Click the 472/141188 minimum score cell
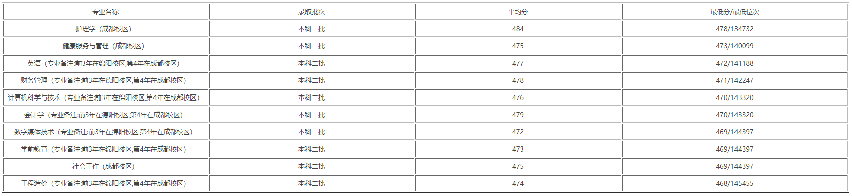Image resolution: width=852 pixels, height=196 pixels. 734,63
